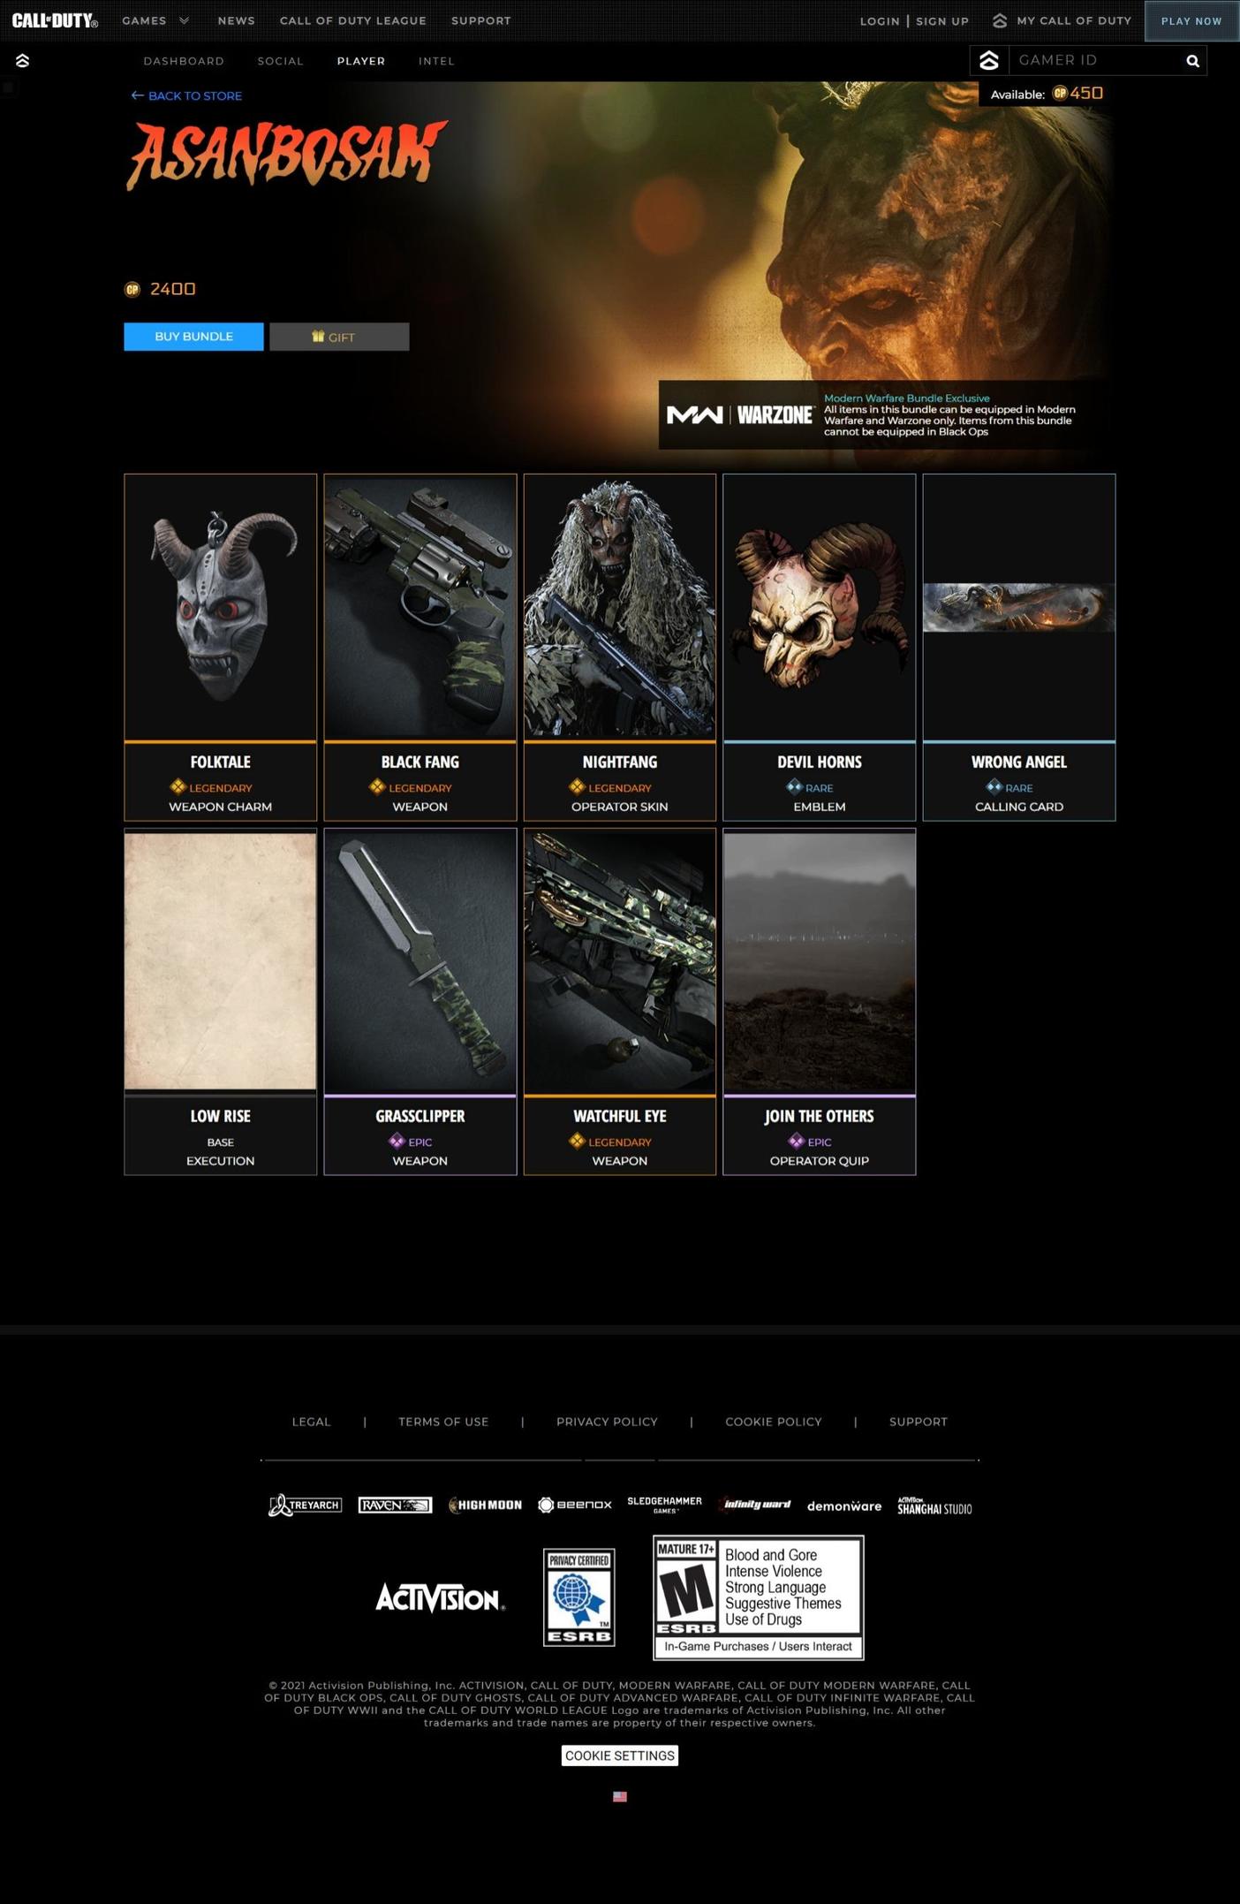Click the Activision logo in footer
Screen dimensions: 1240x1904
pos(439,1597)
